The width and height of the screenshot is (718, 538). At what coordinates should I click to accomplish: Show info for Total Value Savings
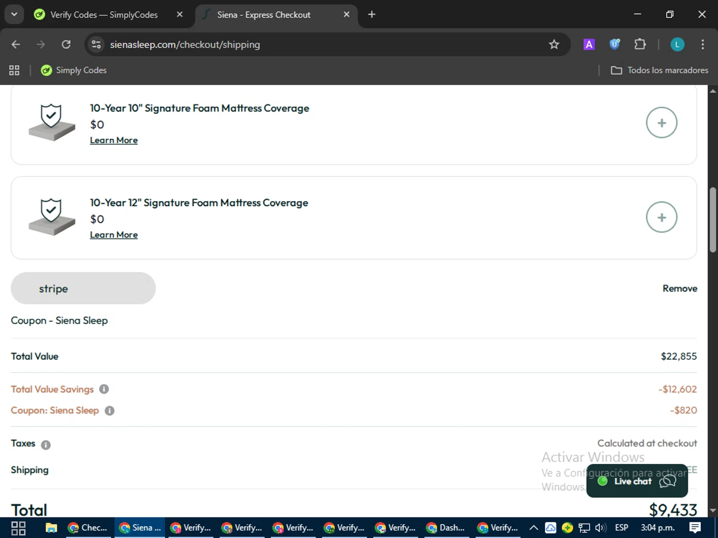pos(104,389)
